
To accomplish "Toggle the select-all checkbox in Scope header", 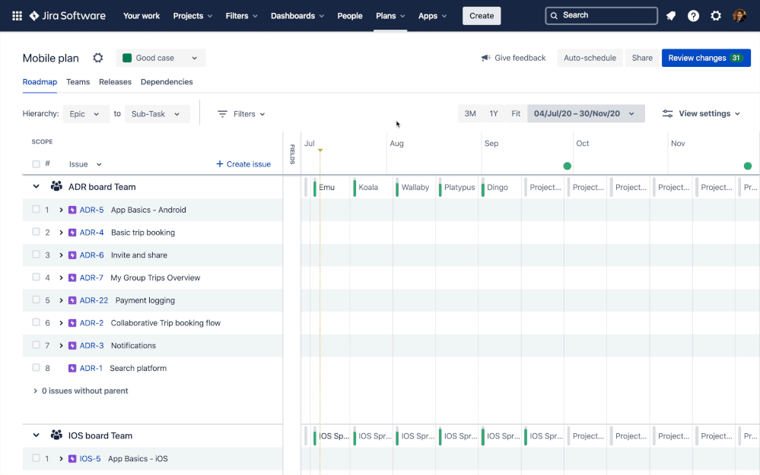I will (36, 164).
